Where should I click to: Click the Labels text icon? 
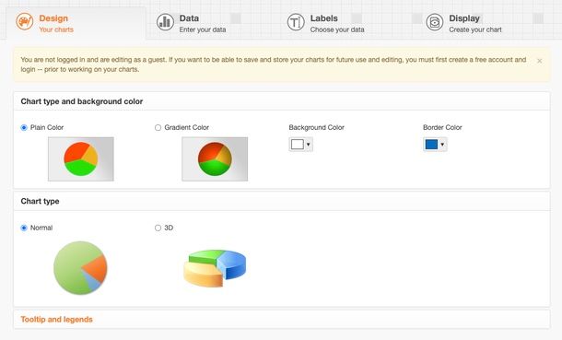[296, 22]
